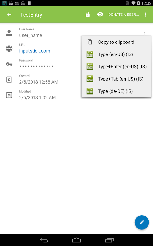Tap the Modified date M icon
Screen dimensions: 153x246
click(9, 95)
